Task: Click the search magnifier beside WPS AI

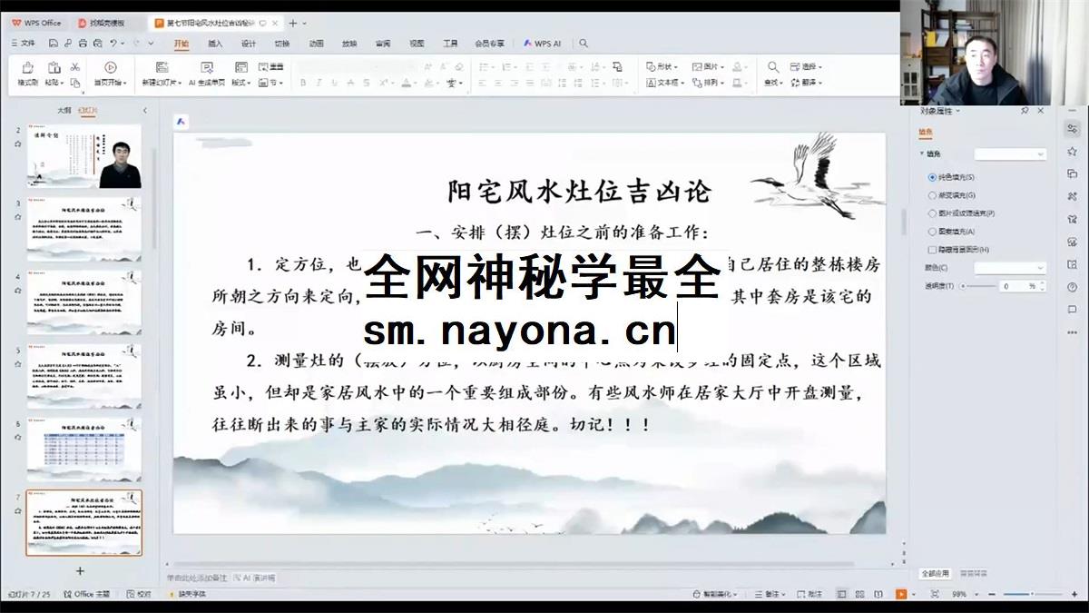Action: click(584, 43)
